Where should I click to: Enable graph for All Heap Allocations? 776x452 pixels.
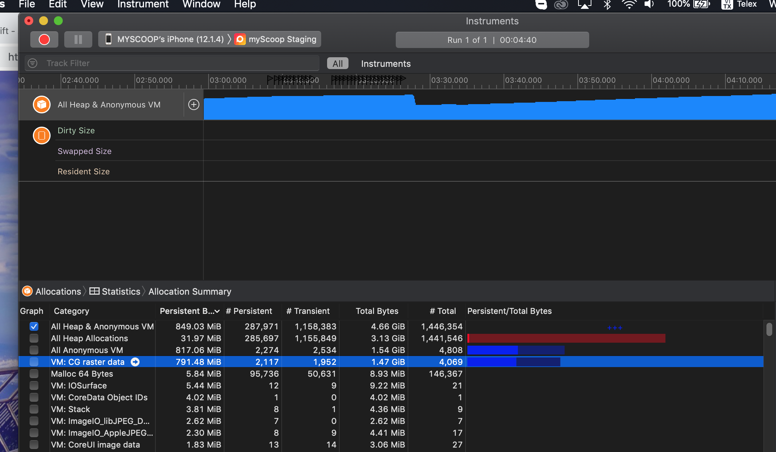[34, 338]
